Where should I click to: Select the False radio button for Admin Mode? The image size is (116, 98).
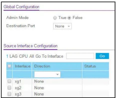coord(69,18)
